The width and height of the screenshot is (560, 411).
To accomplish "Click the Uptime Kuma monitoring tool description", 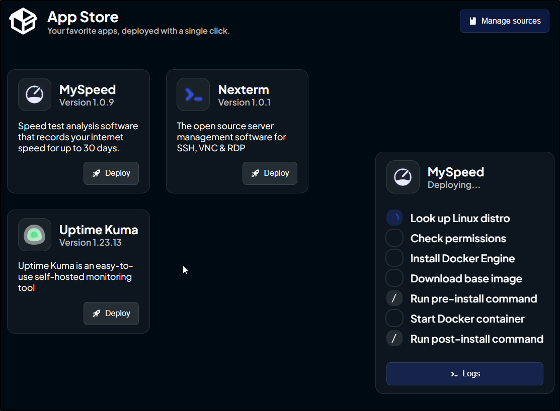I will (75, 277).
